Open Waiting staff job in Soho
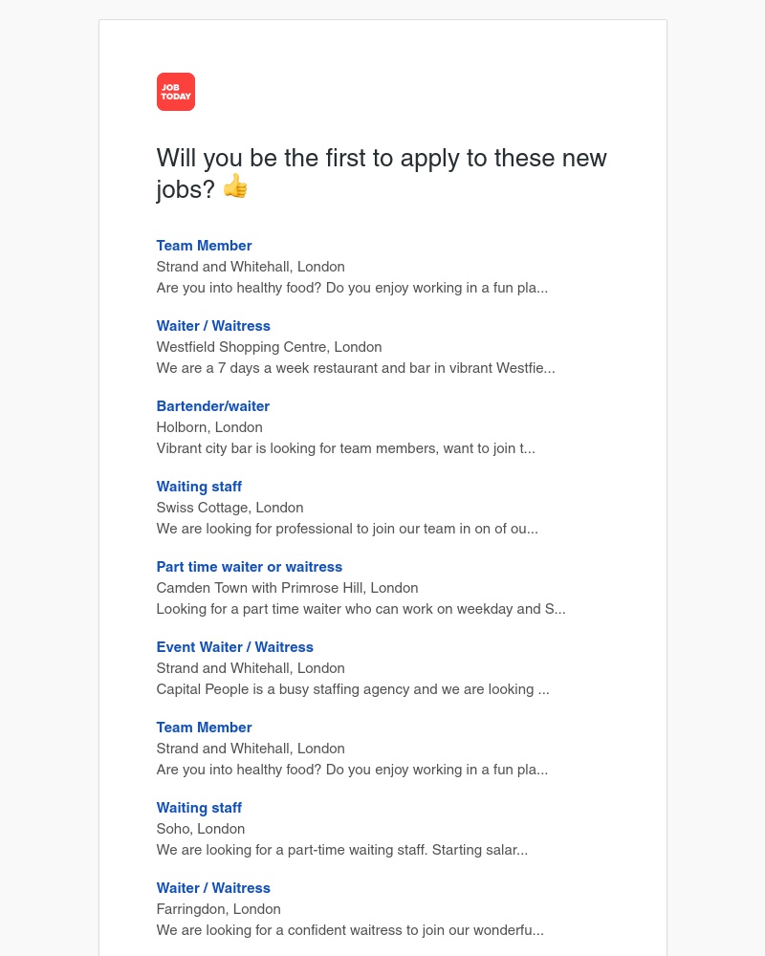This screenshot has width=765, height=956. point(199,809)
